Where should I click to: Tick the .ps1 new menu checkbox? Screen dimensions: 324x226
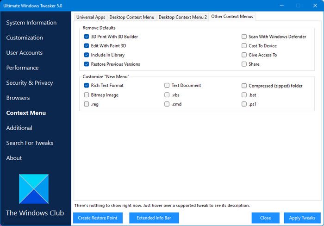[244, 104]
